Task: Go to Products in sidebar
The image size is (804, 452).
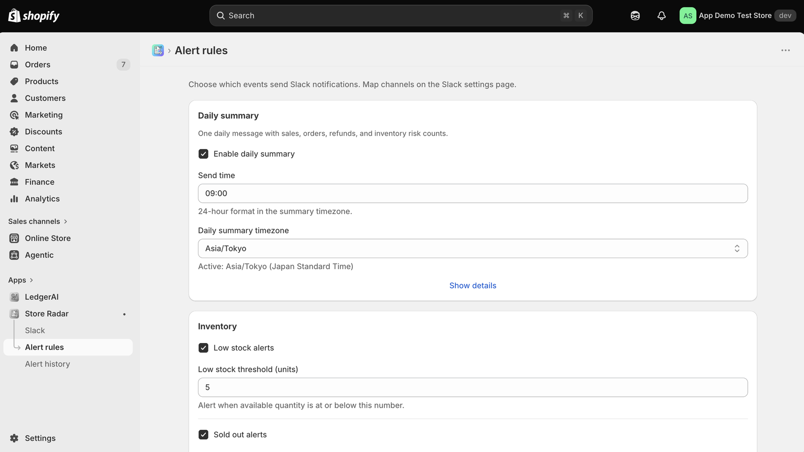Action: [x=42, y=81]
